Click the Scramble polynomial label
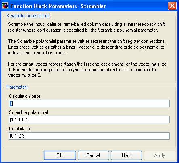 coord(29,112)
